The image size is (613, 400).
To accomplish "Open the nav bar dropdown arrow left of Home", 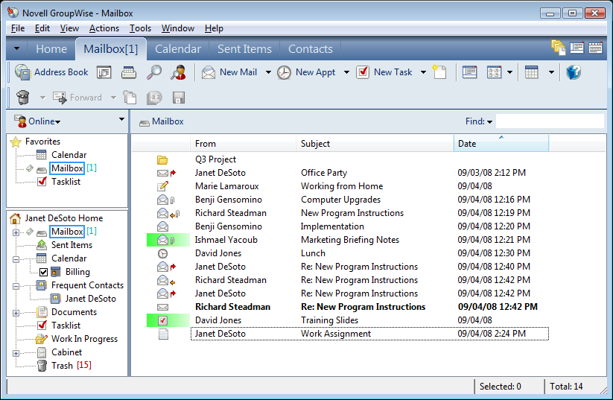I will click(16, 48).
